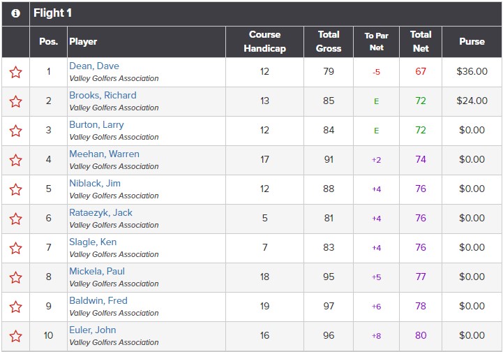The height and width of the screenshot is (352, 503).
Task: Click the +2 to par net value
Action: (x=376, y=160)
